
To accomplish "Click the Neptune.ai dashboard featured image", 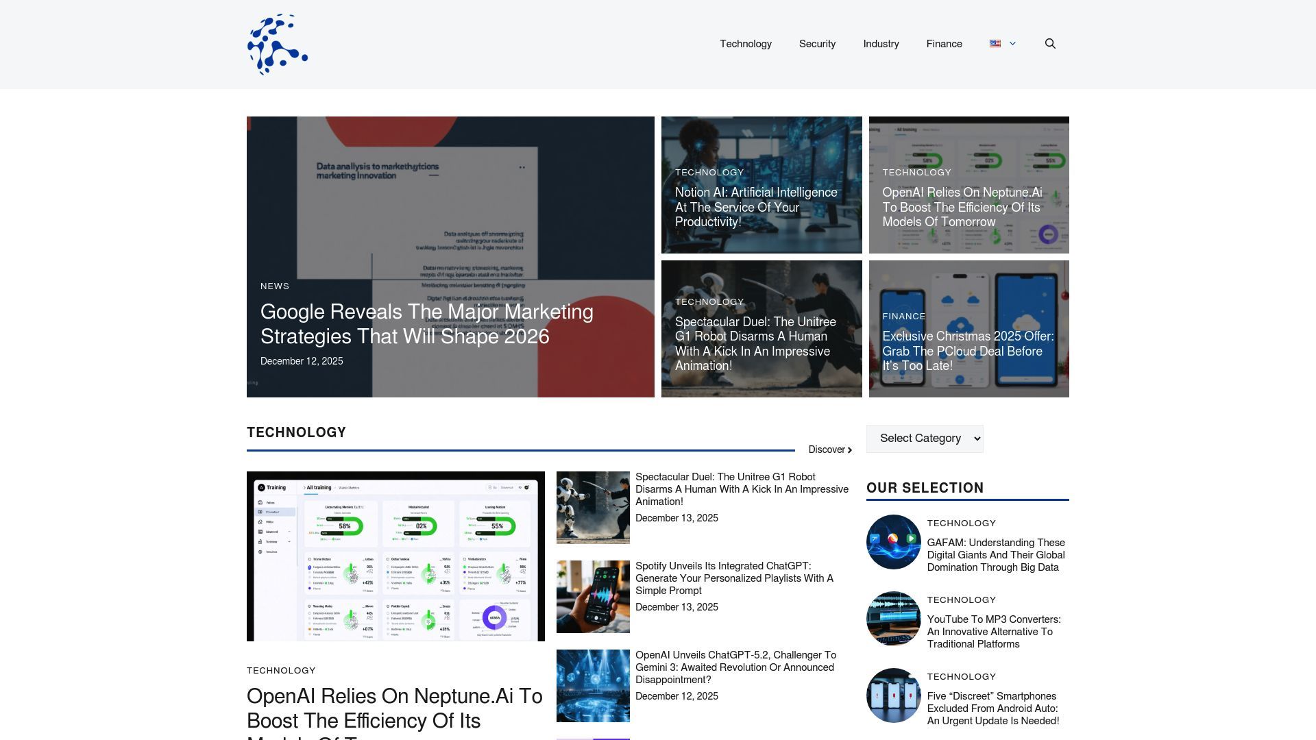I will [395, 556].
